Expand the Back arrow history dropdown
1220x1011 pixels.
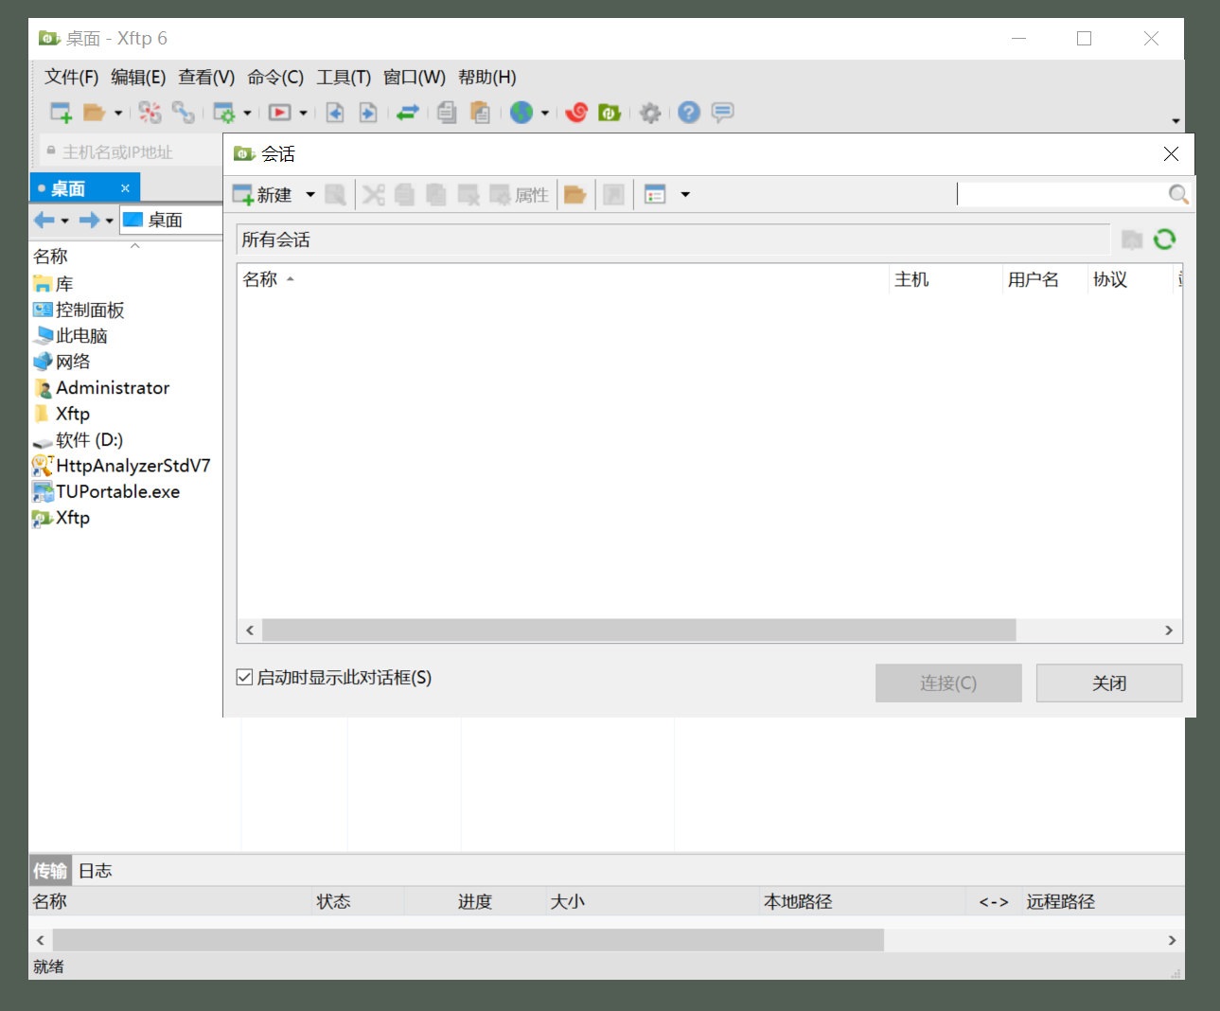coord(64,221)
